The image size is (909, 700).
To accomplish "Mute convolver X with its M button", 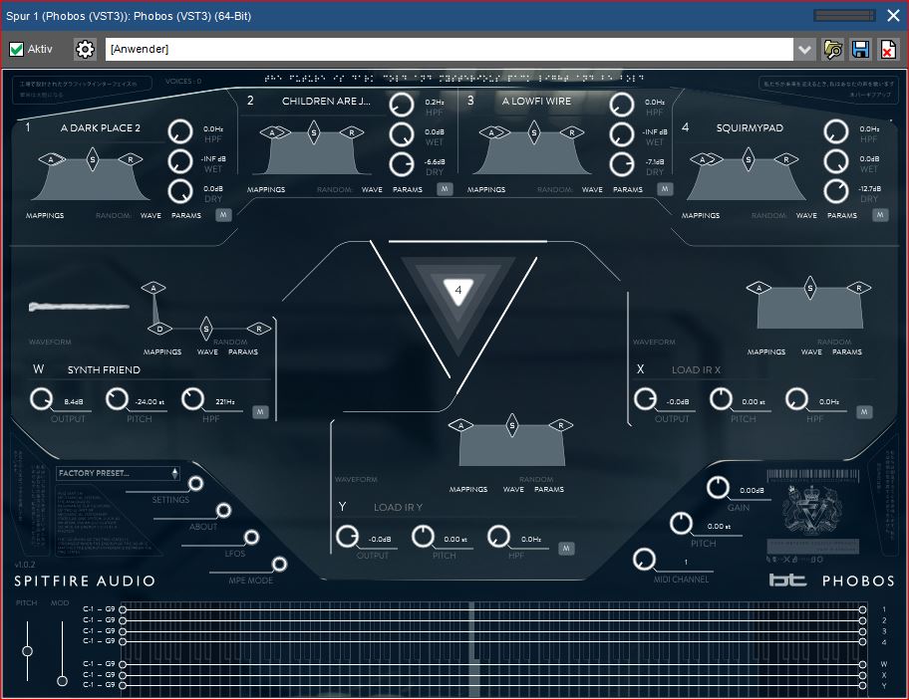I will coord(864,411).
